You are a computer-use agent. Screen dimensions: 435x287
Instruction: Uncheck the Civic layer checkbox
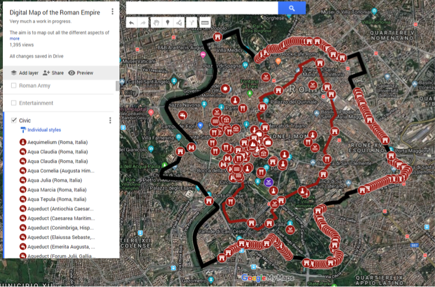[x=13, y=120]
